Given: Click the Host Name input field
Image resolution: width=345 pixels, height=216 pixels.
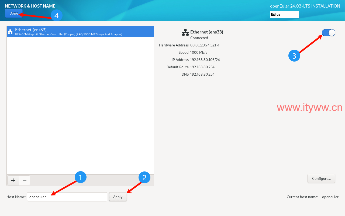Looking at the screenshot, I should click(x=67, y=197).
